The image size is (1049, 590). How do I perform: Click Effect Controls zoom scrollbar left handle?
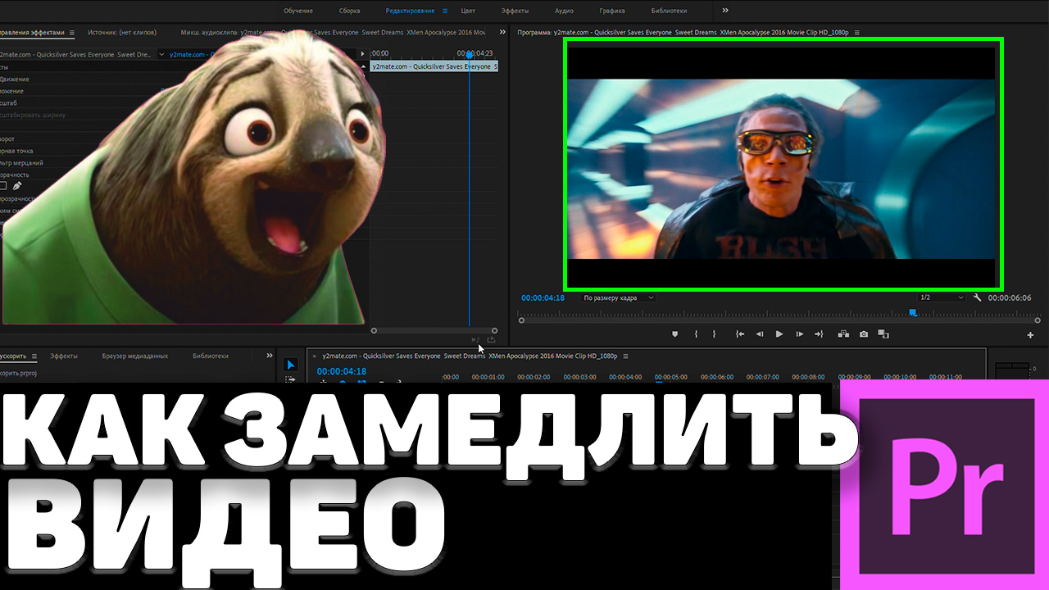374,330
